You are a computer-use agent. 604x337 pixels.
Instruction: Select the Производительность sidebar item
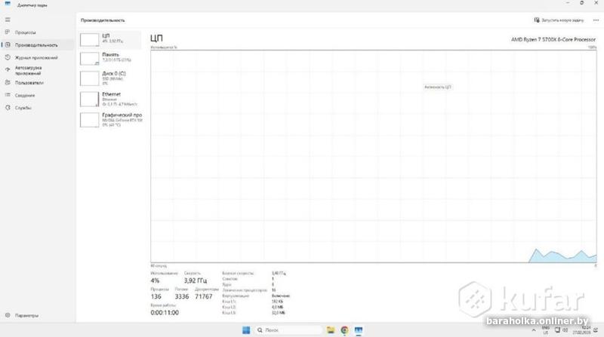coord(36,45)
